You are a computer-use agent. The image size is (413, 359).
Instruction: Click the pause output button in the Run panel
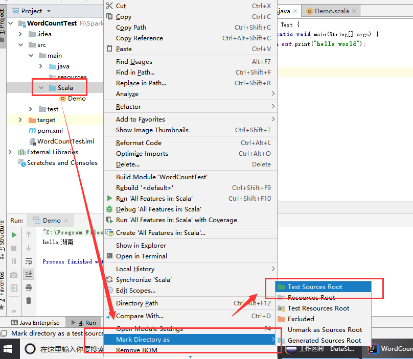[14, 261]
